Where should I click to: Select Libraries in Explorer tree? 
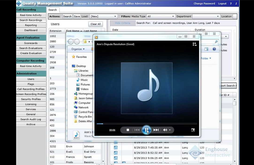tap(81, 71)
